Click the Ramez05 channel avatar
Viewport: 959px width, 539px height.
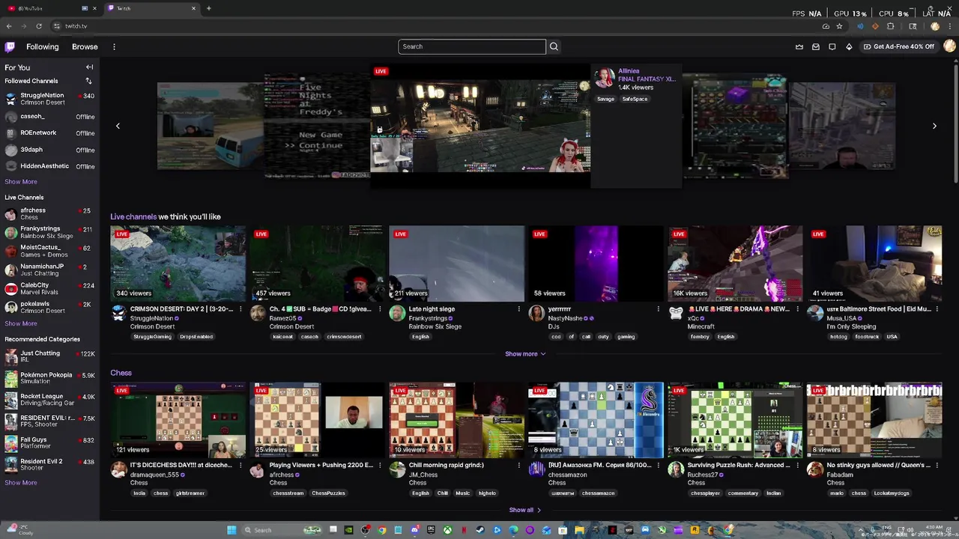[258, 314]
